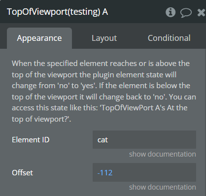The image size is (206, 196).
Task: Close the TopOfViewport property editor
Action: point(202,12)
